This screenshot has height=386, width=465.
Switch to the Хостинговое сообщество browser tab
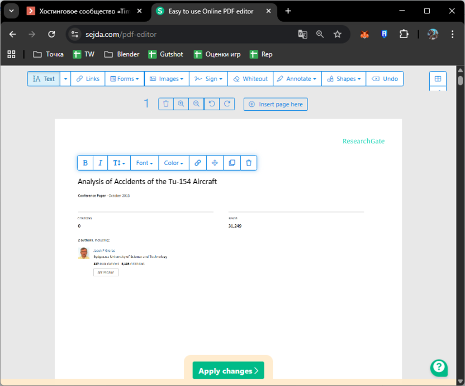point(84,11)
